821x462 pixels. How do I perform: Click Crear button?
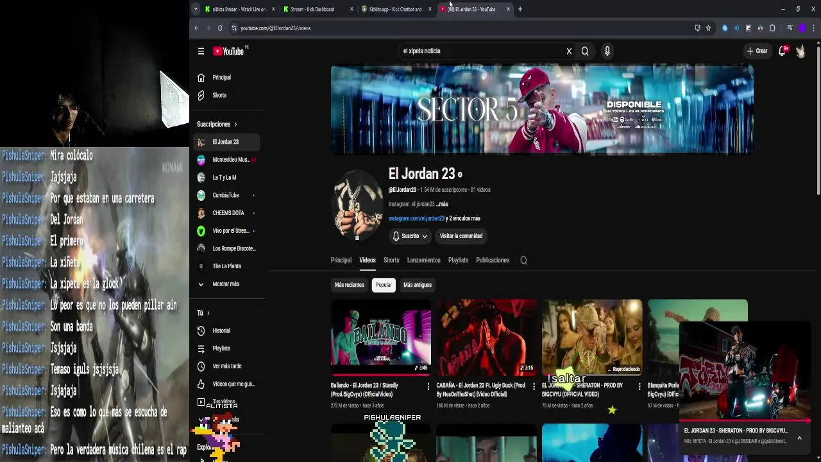(x=757, y=51)
